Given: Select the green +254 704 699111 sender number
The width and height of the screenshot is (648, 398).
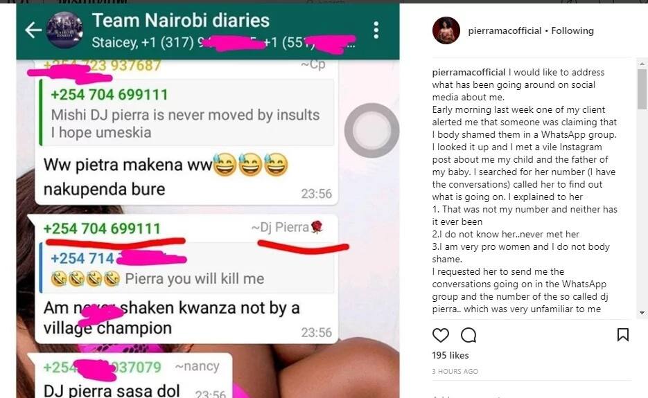Looking at the screenshot, I should (x=102, y=228).
